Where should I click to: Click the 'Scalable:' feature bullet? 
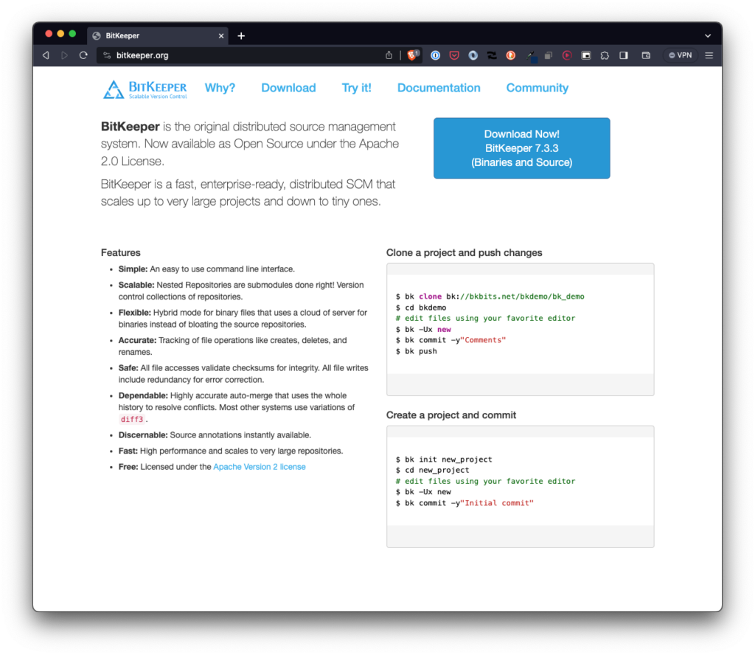pos(241,291)
